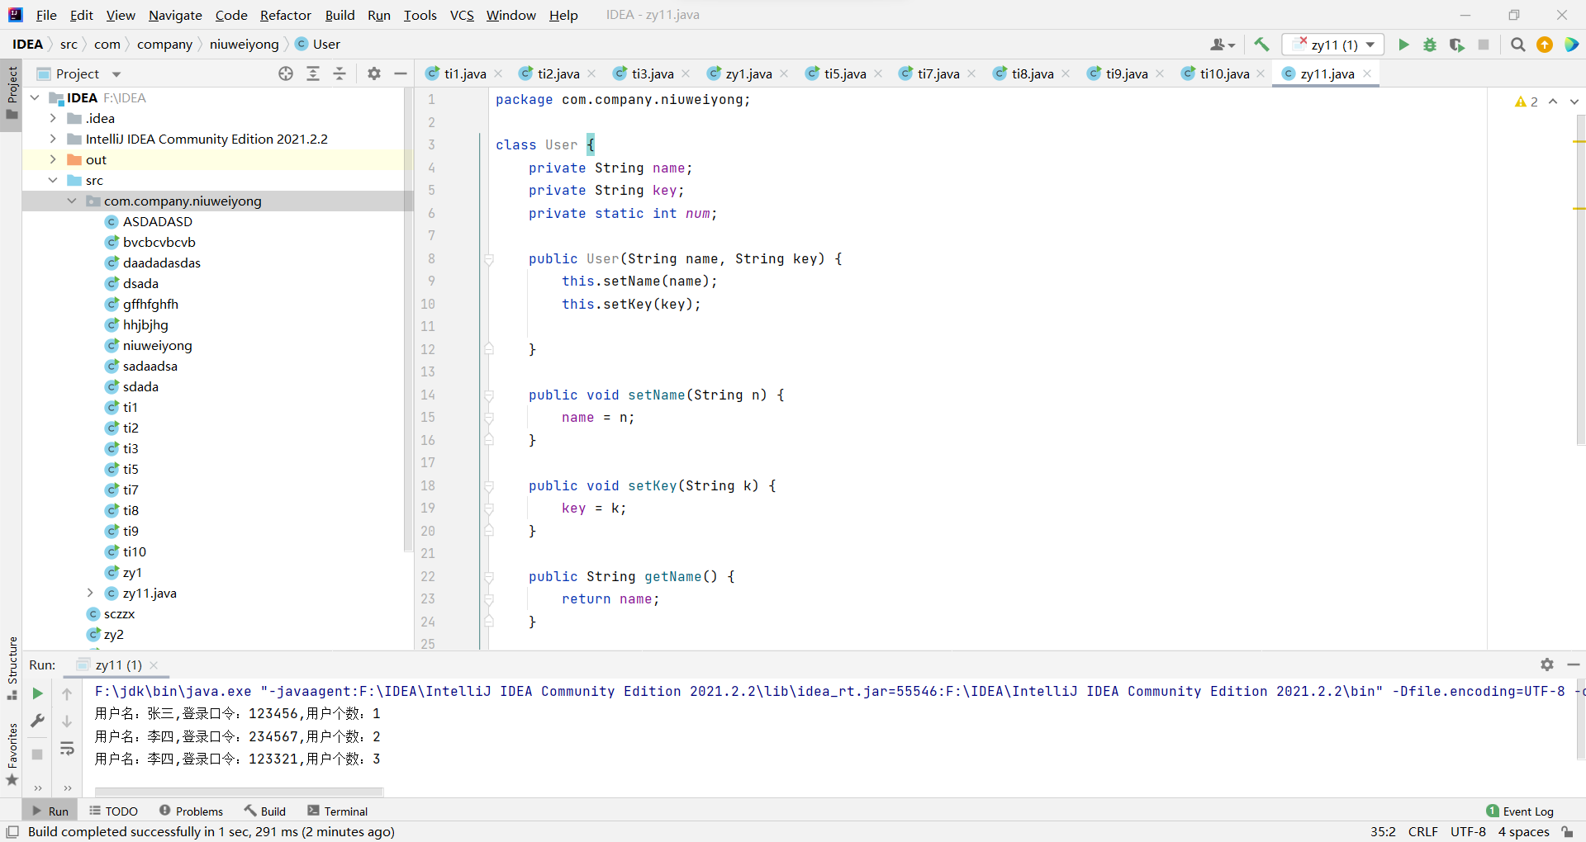Toggle read-only lock icon in status bar
This screenshot has height=842, width=1586.
coord(1568,832)
